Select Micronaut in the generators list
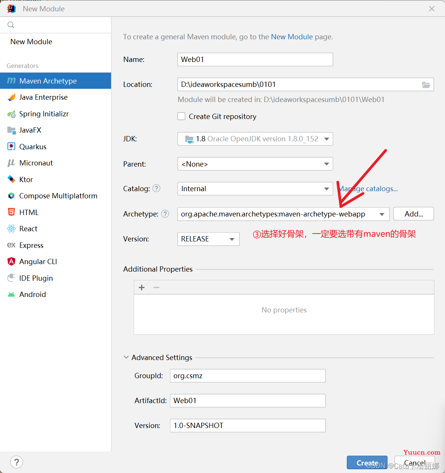Viewport: 445px width, 473px height. coord(56,163)
